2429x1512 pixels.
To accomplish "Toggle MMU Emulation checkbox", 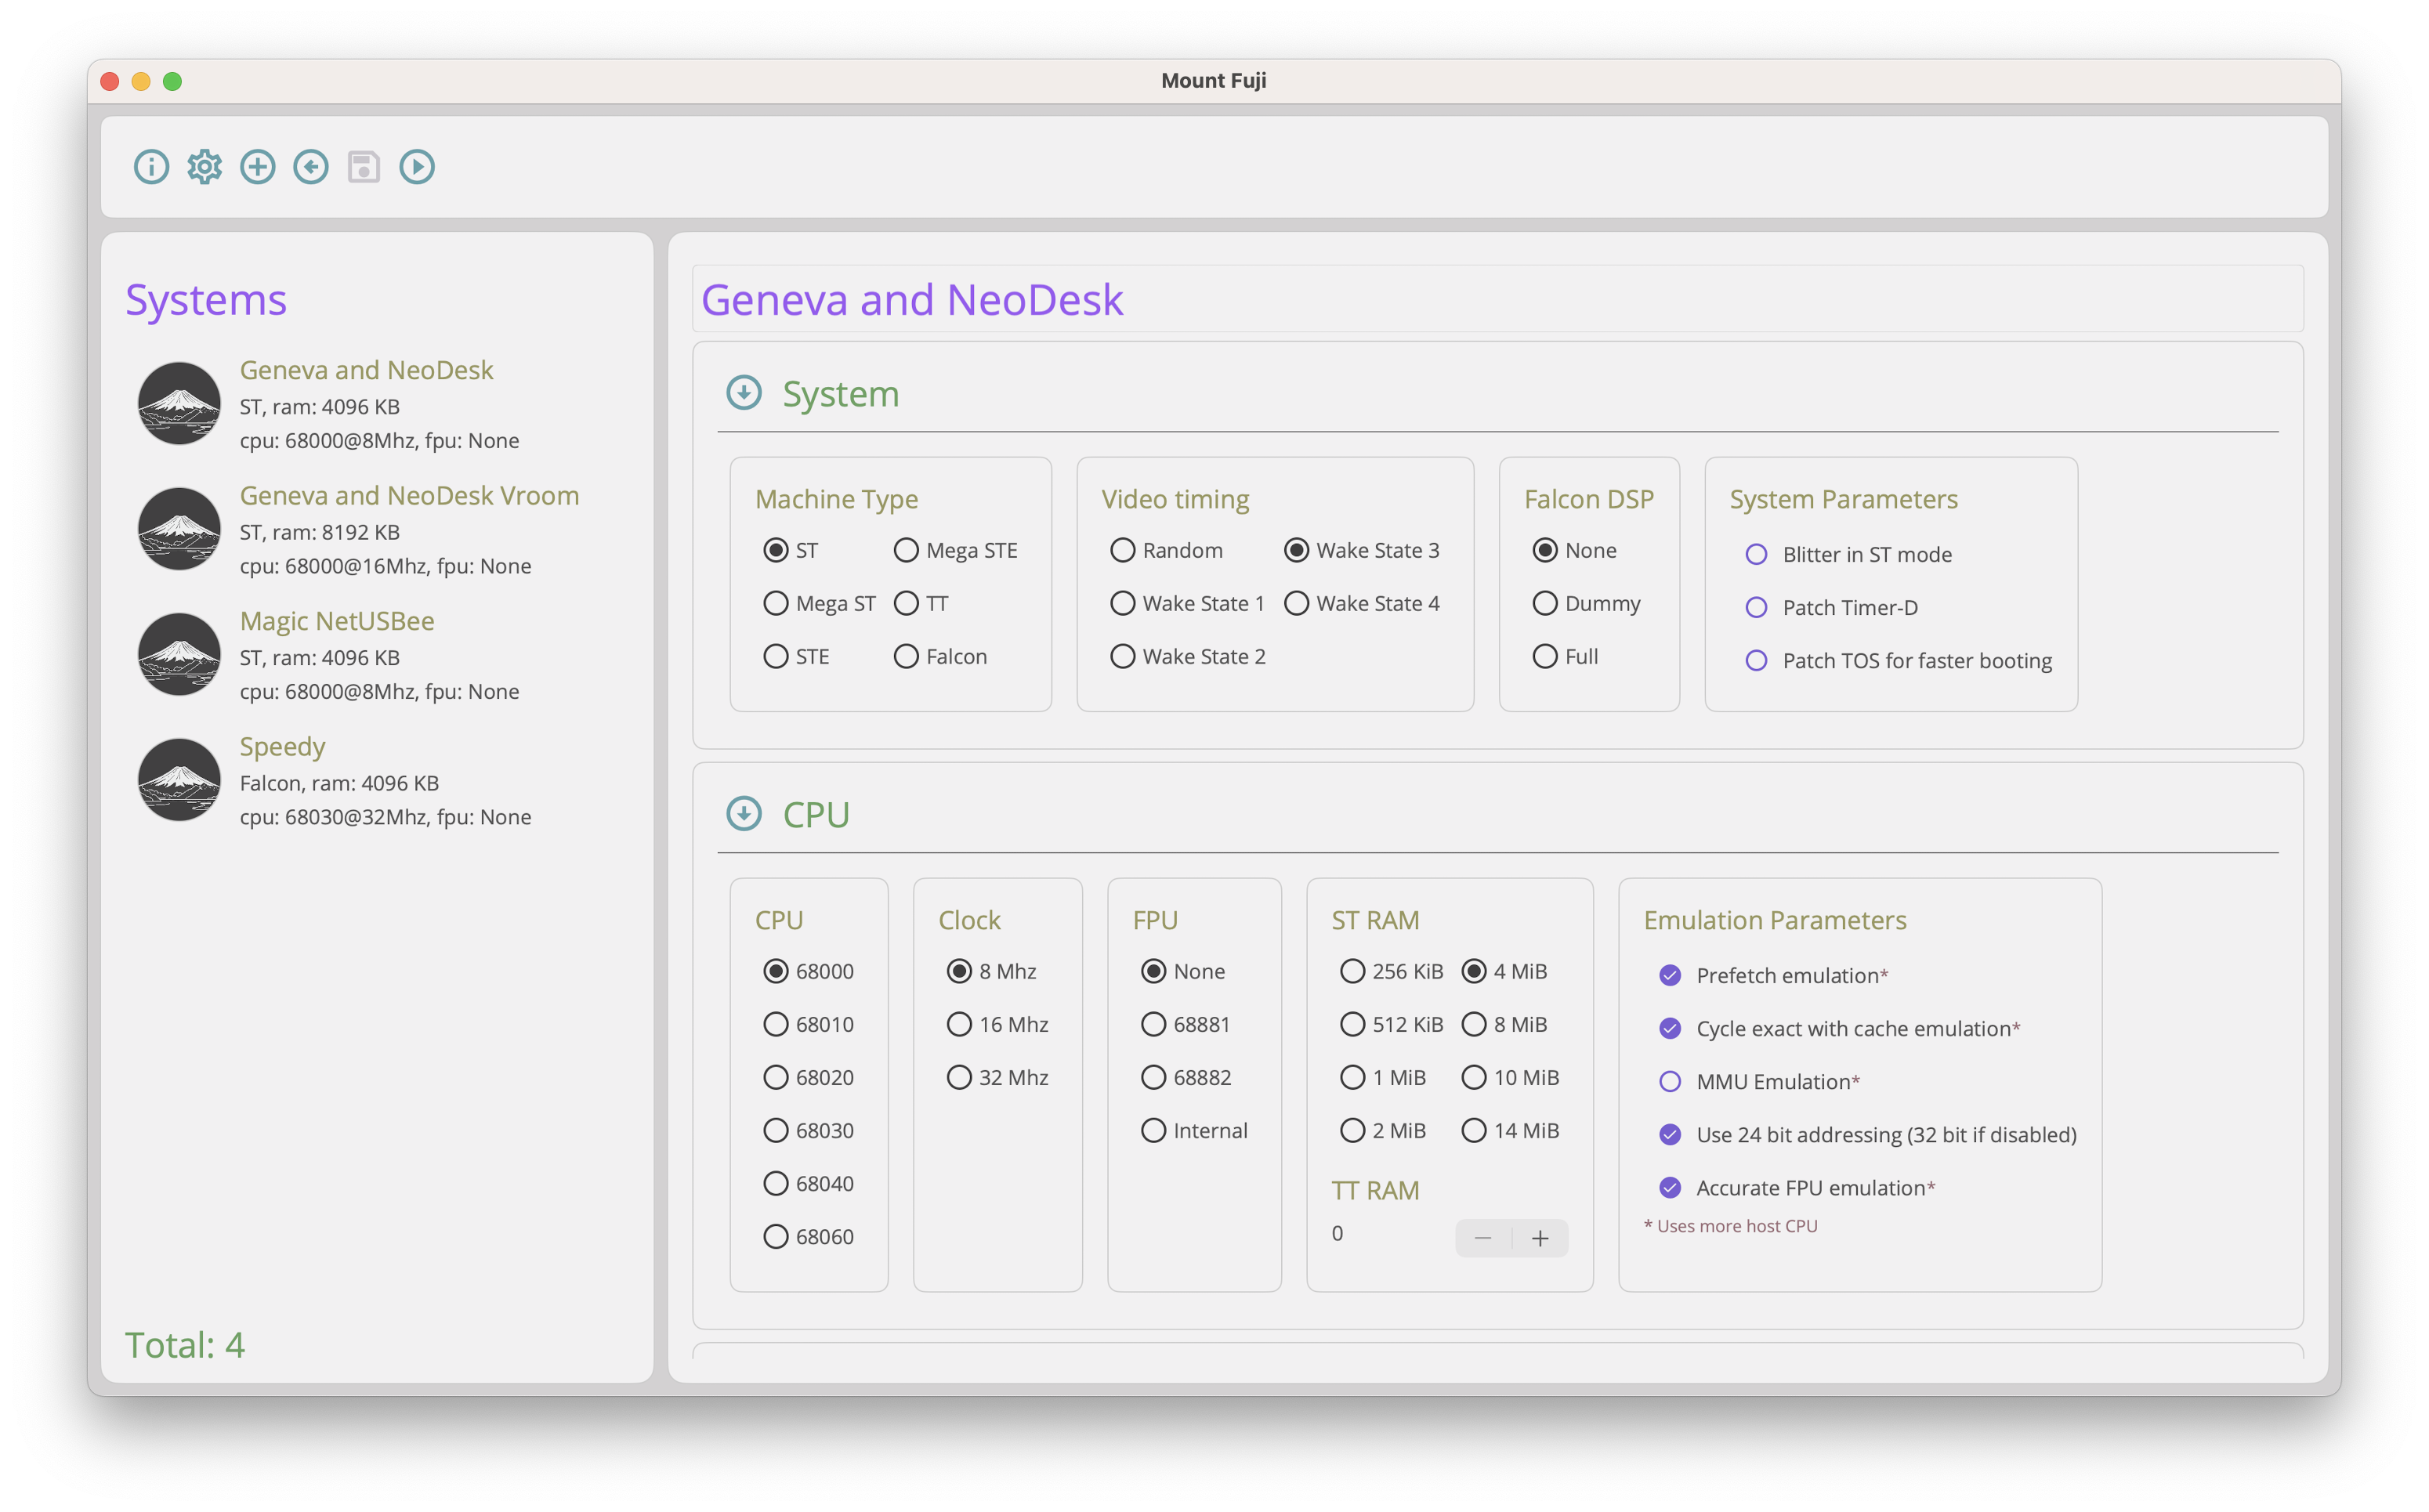I will point(1670,1082).
